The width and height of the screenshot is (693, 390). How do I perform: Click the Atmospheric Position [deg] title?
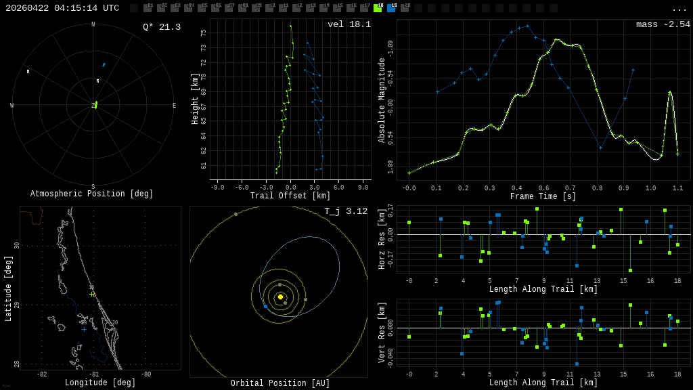pyautogui.click(x=91, y=194)
